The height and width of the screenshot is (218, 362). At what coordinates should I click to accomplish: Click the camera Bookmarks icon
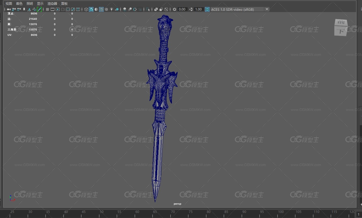click(x=24, y=9)
